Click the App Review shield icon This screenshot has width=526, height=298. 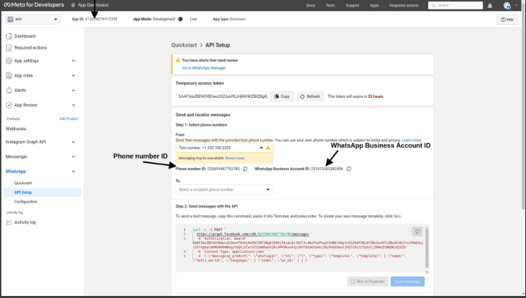point(9,105)
